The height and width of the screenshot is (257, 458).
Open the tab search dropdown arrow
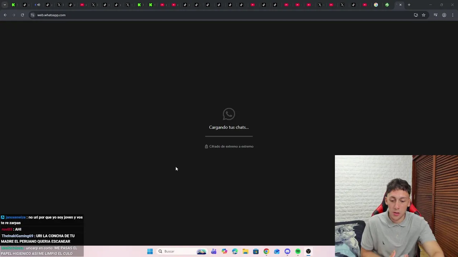pos(5,5)
